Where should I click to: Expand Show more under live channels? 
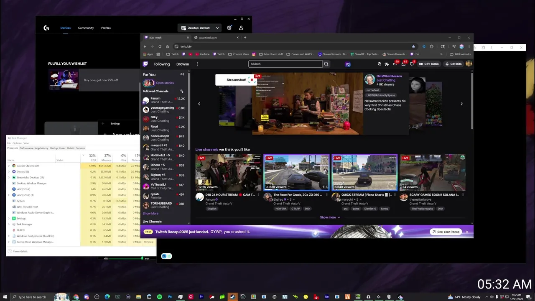point(330,217)
